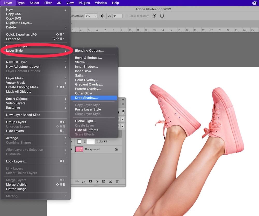Collapse the Layers panel with double arrows
259x216 pixels.
tap(123, 99)
